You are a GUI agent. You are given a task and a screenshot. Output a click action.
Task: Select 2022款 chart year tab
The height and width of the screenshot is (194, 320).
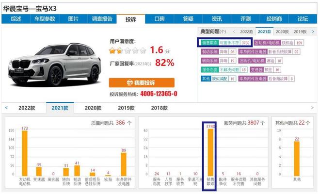[27, 108]
